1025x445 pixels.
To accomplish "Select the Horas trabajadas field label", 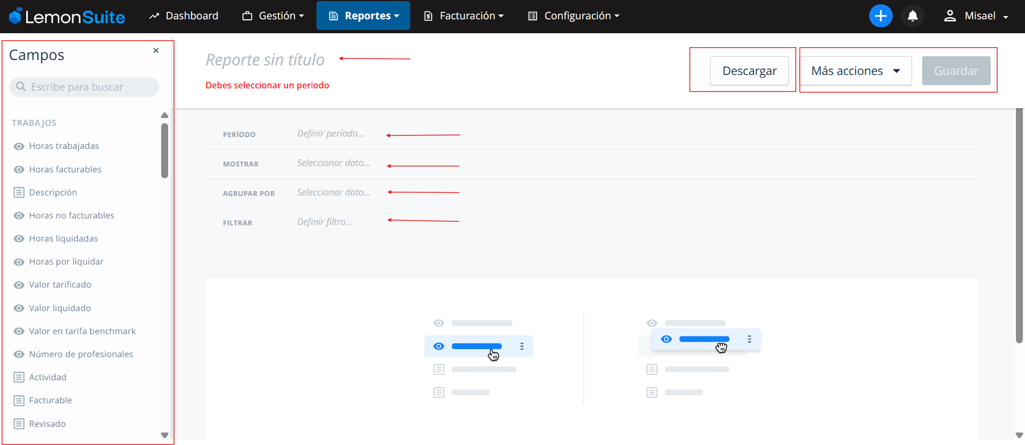I will (x=64, y=146).
